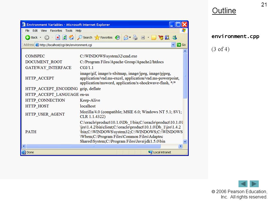Go to the previous slide arrow
Viewport: 270px width, 203px height.
point(243,184)
